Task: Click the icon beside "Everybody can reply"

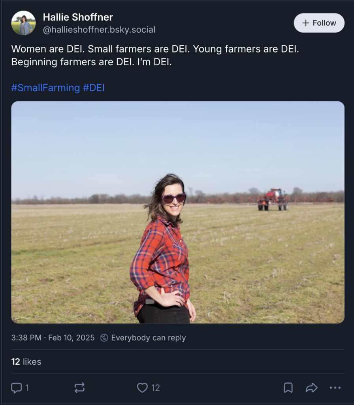Action: coord(104,338)
